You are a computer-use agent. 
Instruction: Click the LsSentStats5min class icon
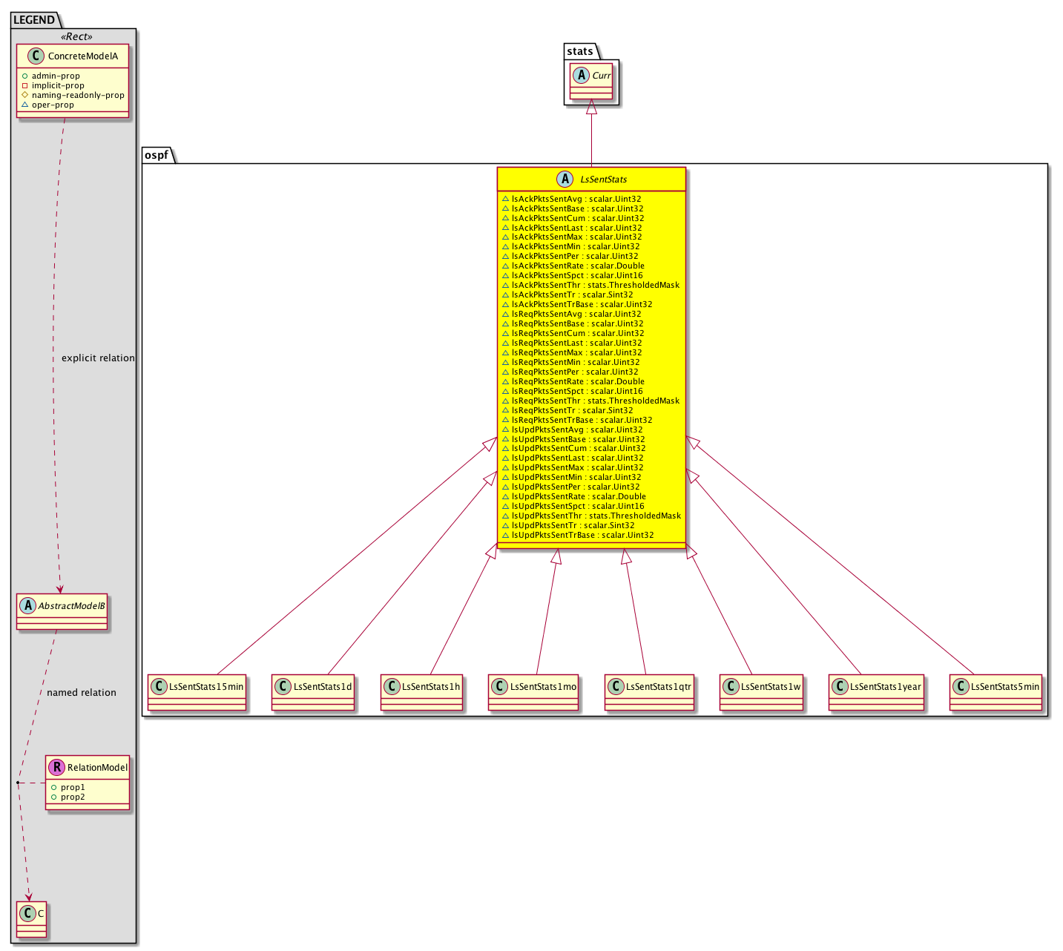click(x=961, y=687)
